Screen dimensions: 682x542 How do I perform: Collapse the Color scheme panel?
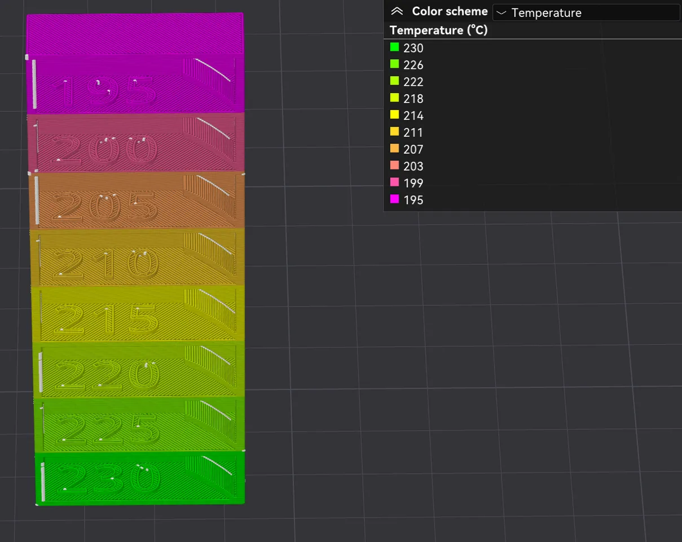click(x=397, y=11)
